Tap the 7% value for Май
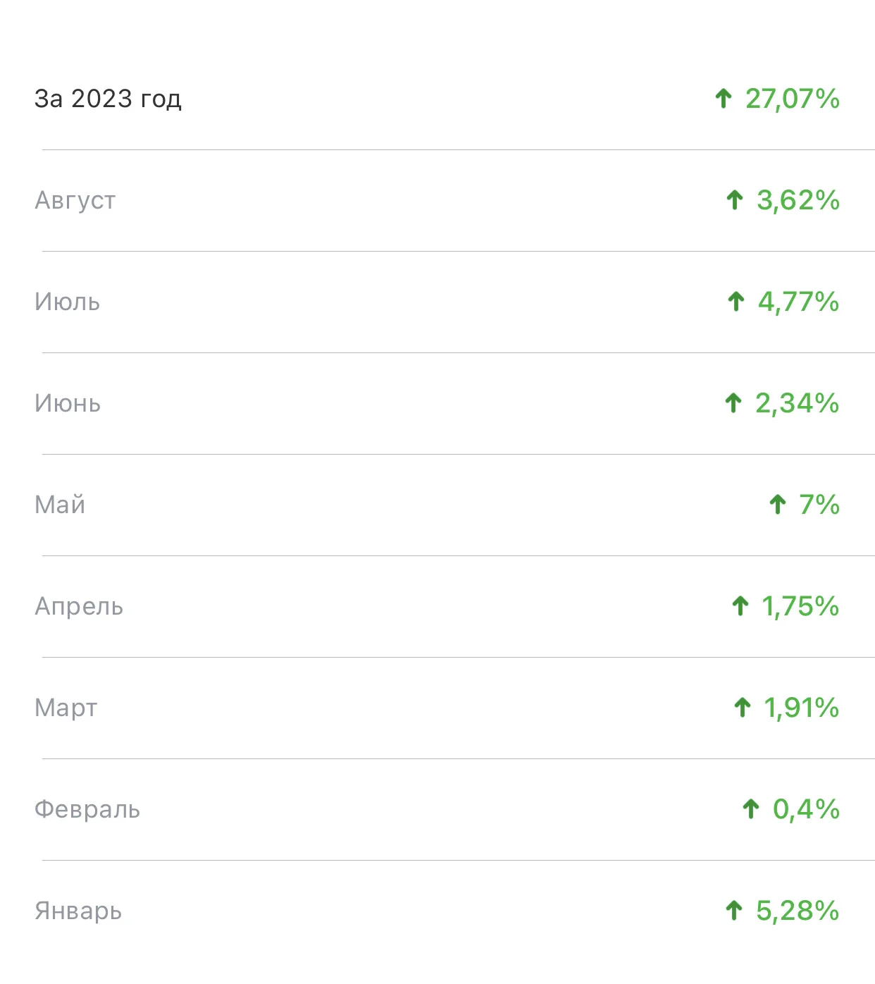This screenshot has width=875, height=984. click(x=819, y=505)
